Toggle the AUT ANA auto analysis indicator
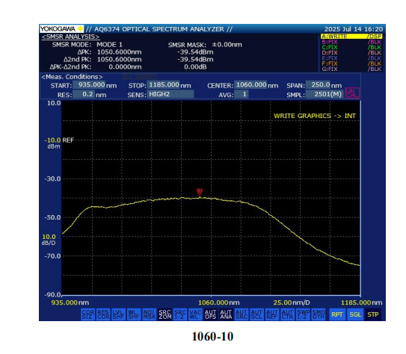 226,314
